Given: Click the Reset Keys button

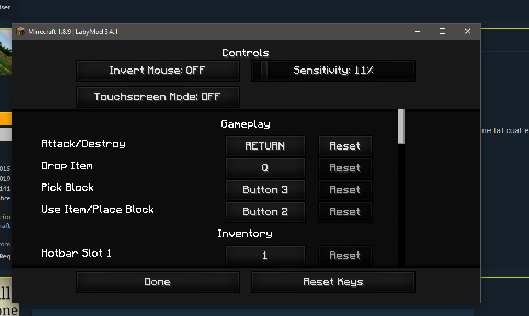Looking at the screenshot, I should click(x=333, y=282).
